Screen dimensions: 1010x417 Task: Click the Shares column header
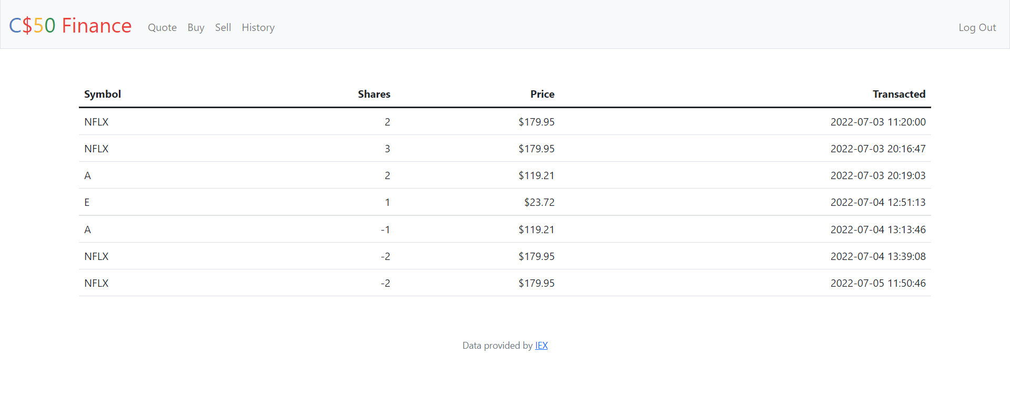pyautogui.click(x=373, y=94)
